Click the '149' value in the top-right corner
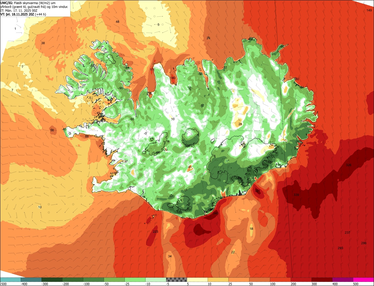374x286 pixels. point(369,11)
